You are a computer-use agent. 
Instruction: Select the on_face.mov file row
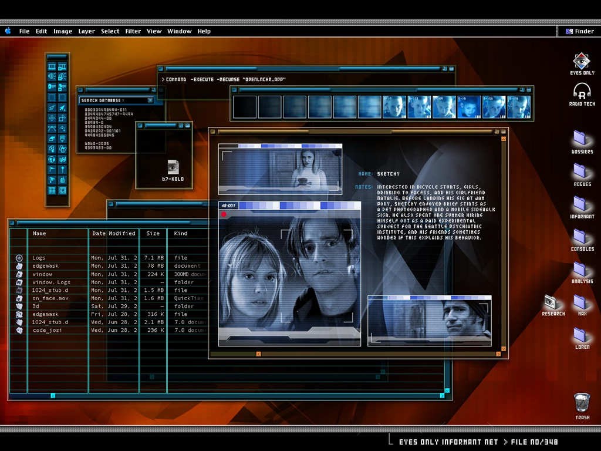pyautogui.click(x=50, y=298)
